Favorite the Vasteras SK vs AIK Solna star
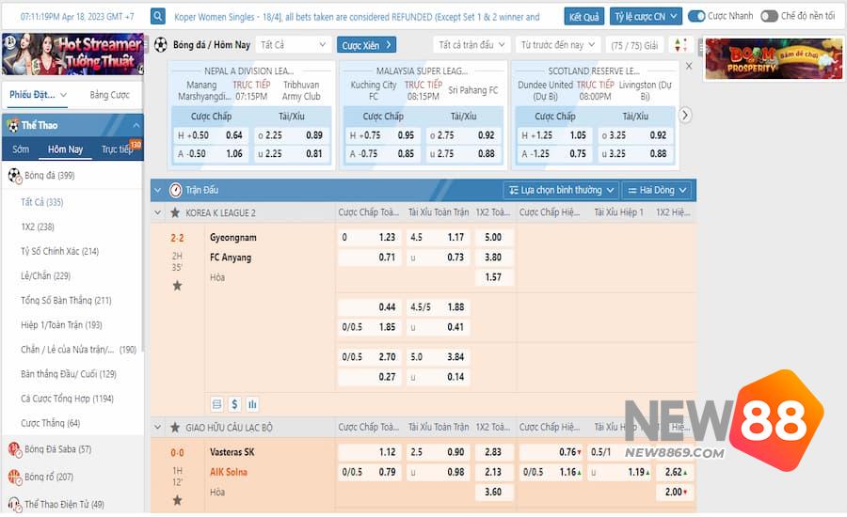 [177, 500]
